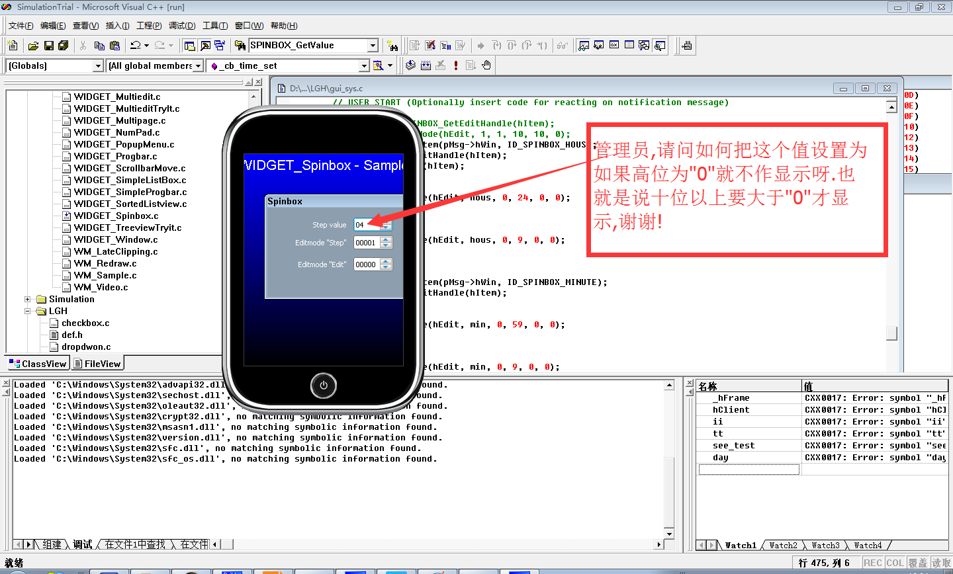Screen dimensions: 953x574
Task: Toggle the Workspace pane toolbar button
Action: (189, 46)
